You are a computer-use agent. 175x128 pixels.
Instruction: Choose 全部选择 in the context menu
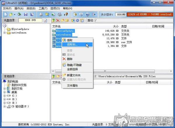tap(77, 69)
